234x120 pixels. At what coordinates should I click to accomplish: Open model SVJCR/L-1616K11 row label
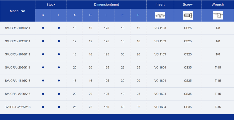[x=18, y=54]
